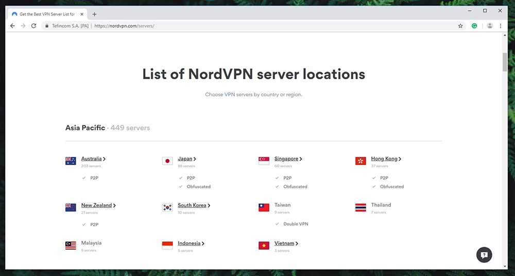
Task: Click the vertical scrollbar thumb
Action: 505,62
